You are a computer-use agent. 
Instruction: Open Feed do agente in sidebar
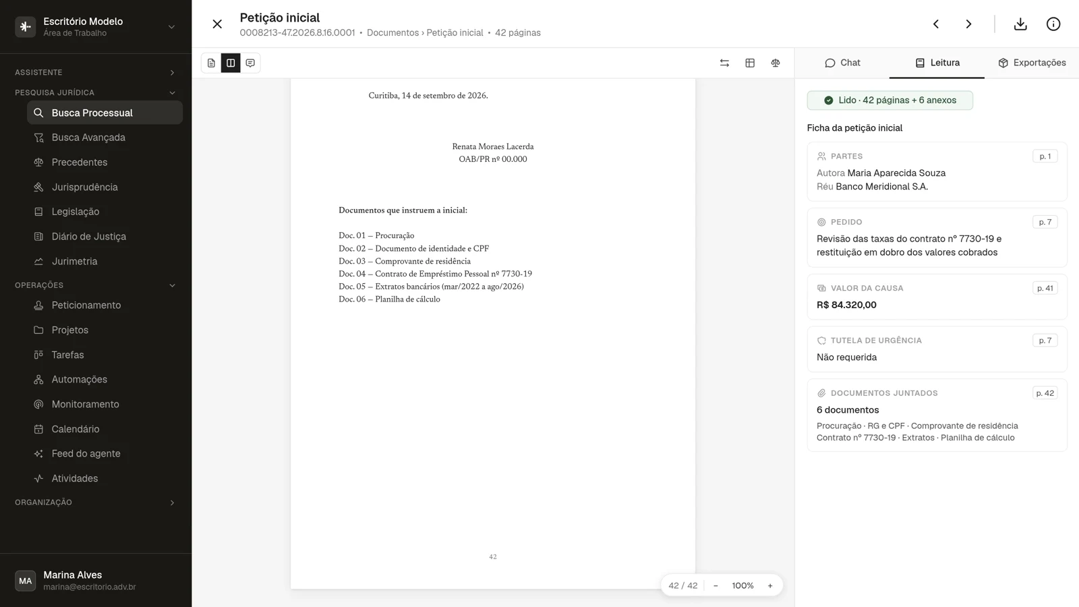click(x=105, y=454)
